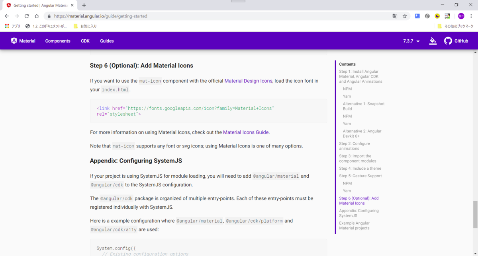
Task: Jump to Appendix: Configuring SystemJS in Contents
Action: coord(359,213)
